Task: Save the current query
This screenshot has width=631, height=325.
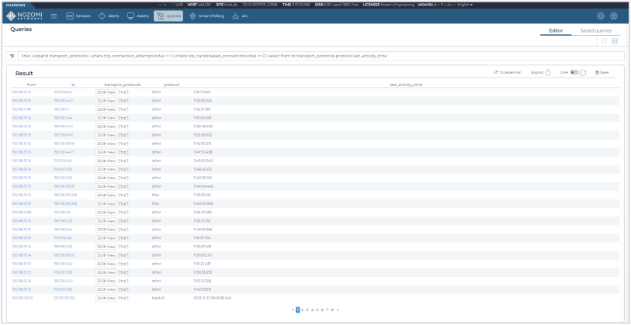Action: pos(602,72)
